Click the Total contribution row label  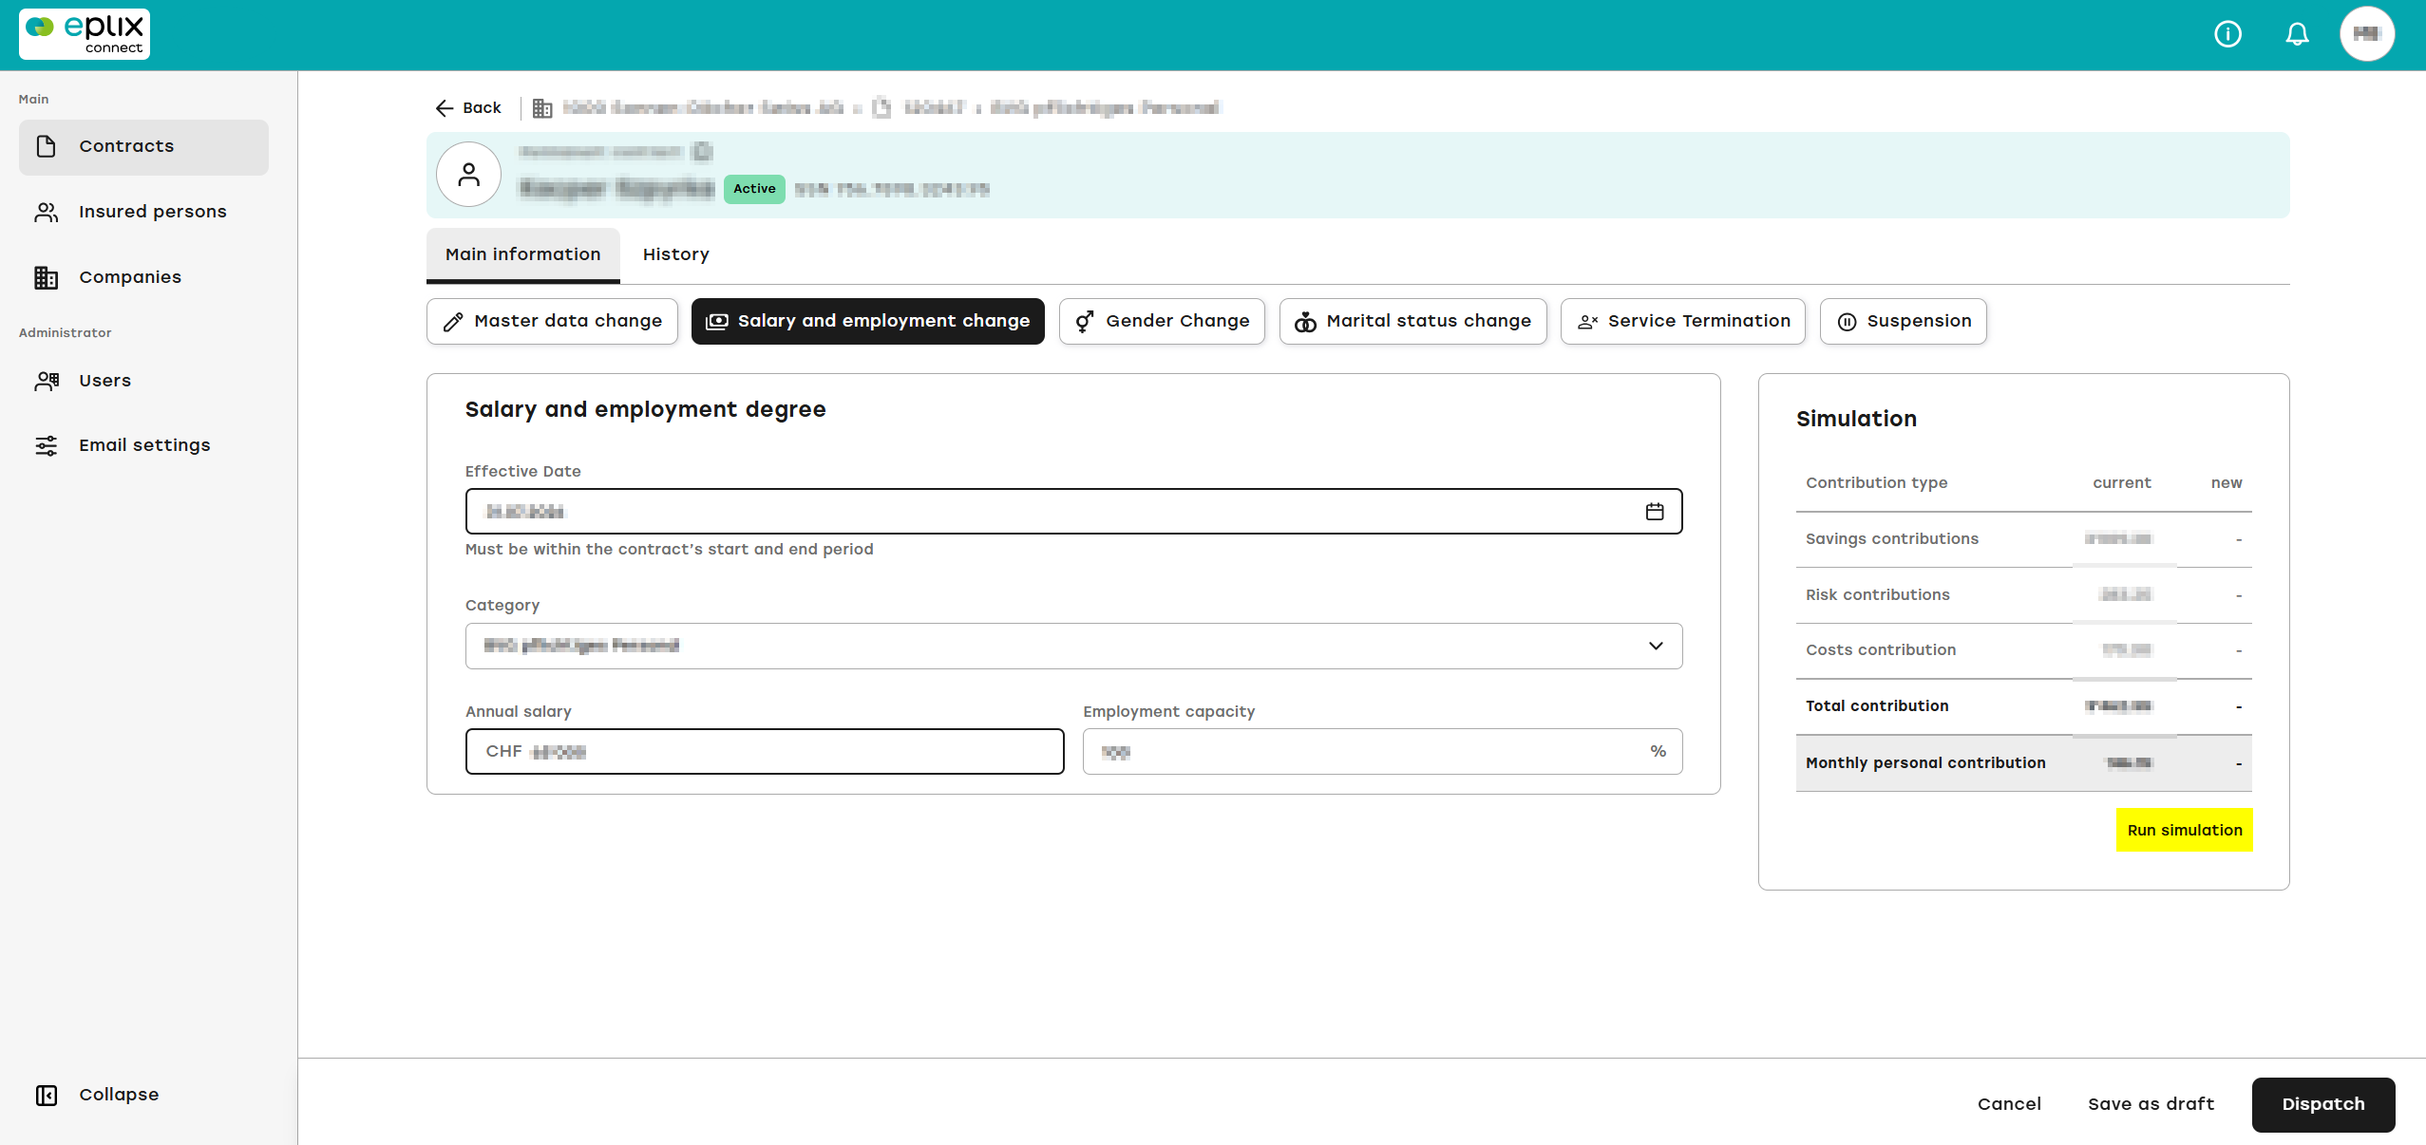(x=1877, y=706)
